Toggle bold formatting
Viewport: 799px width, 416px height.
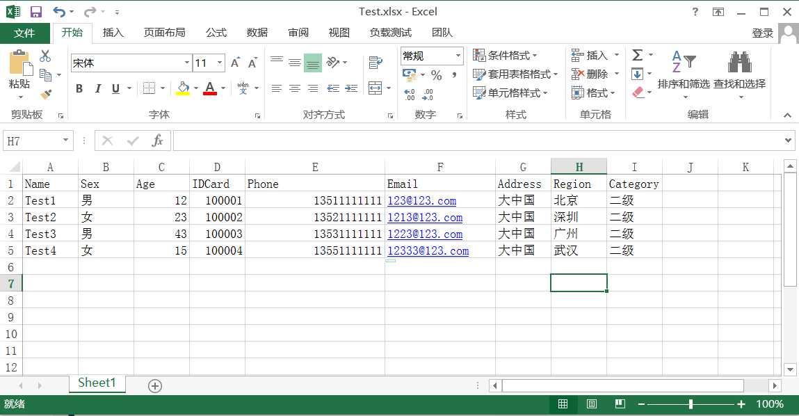[79, 89]
